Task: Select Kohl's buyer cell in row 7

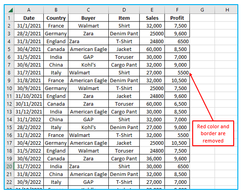Action: 89,65
